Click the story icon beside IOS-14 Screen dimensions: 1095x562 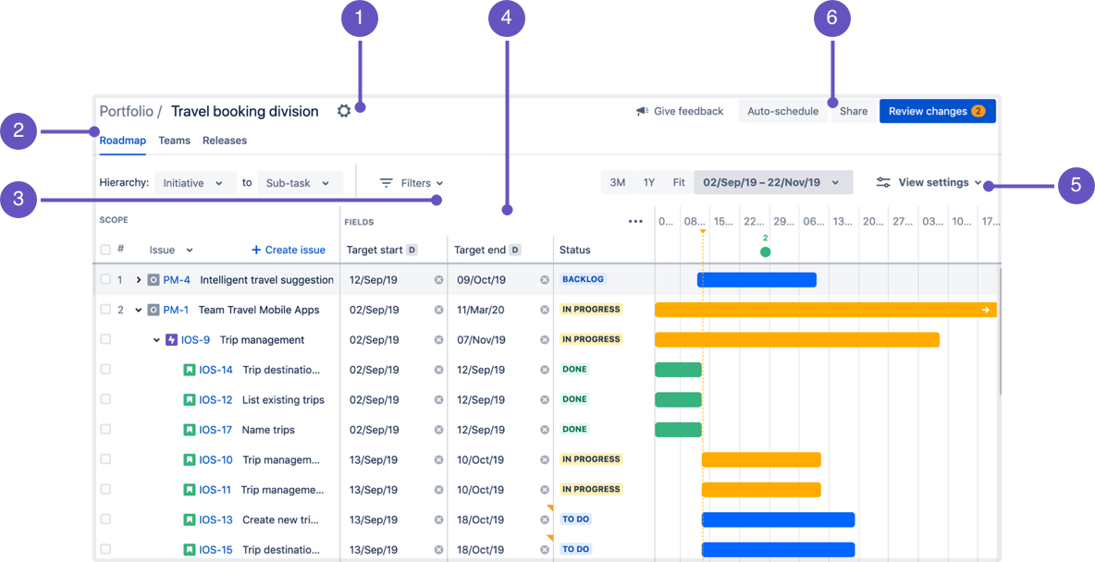point(190,370)
